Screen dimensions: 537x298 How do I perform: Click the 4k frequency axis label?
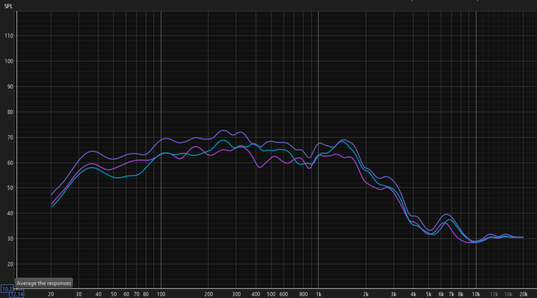(x=413, y=294)
